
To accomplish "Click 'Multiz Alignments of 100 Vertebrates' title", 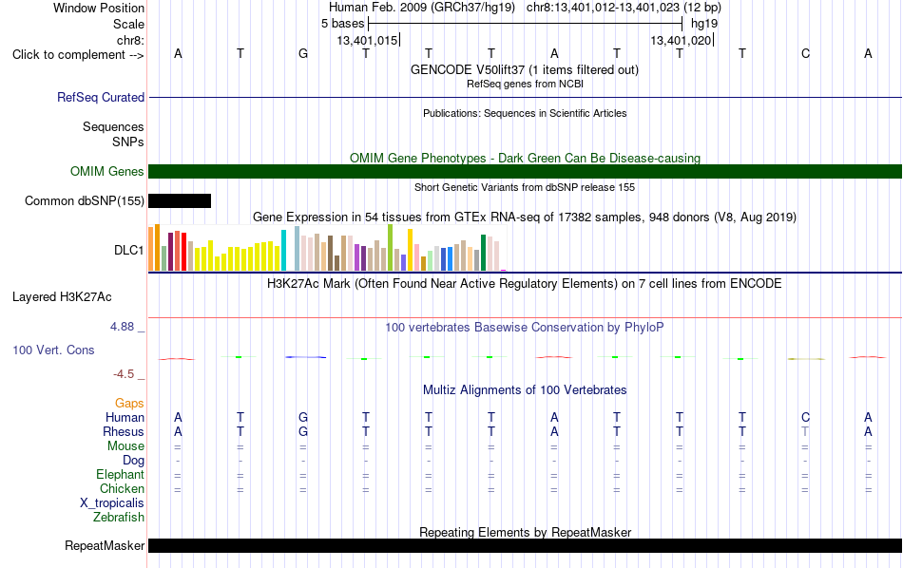I will 525,390.
